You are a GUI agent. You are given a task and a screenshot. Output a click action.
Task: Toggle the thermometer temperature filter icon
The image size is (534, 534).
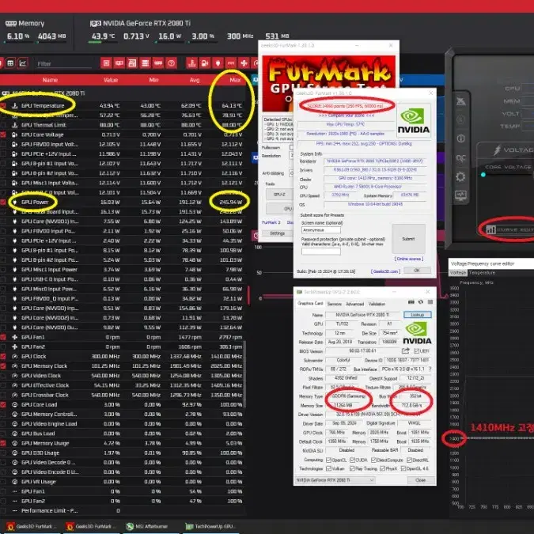(192, 63)
